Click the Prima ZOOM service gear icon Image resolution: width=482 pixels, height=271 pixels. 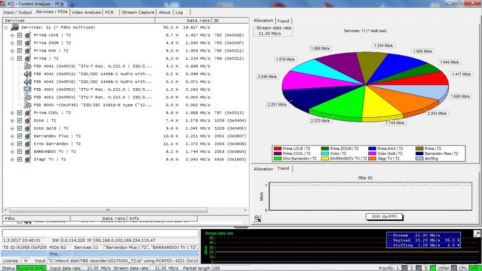point(27,43)
